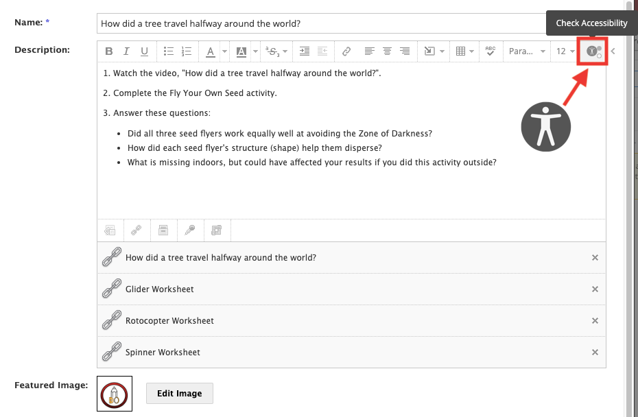Click the Edit Image button
The height and width of the screenshot is (417, 638).
180,394
